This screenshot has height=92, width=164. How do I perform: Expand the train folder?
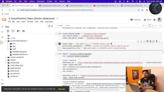coord(8,47)
